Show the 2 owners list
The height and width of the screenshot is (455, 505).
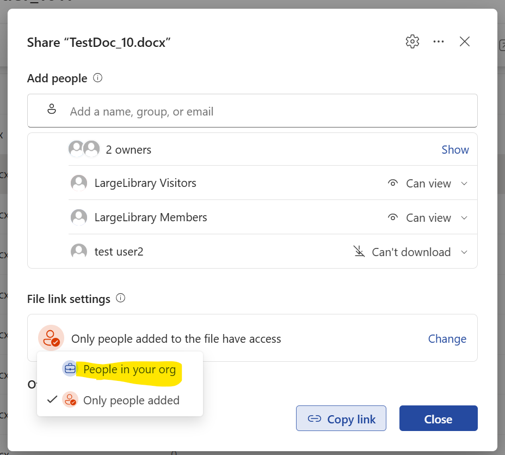tap(455, 150)
